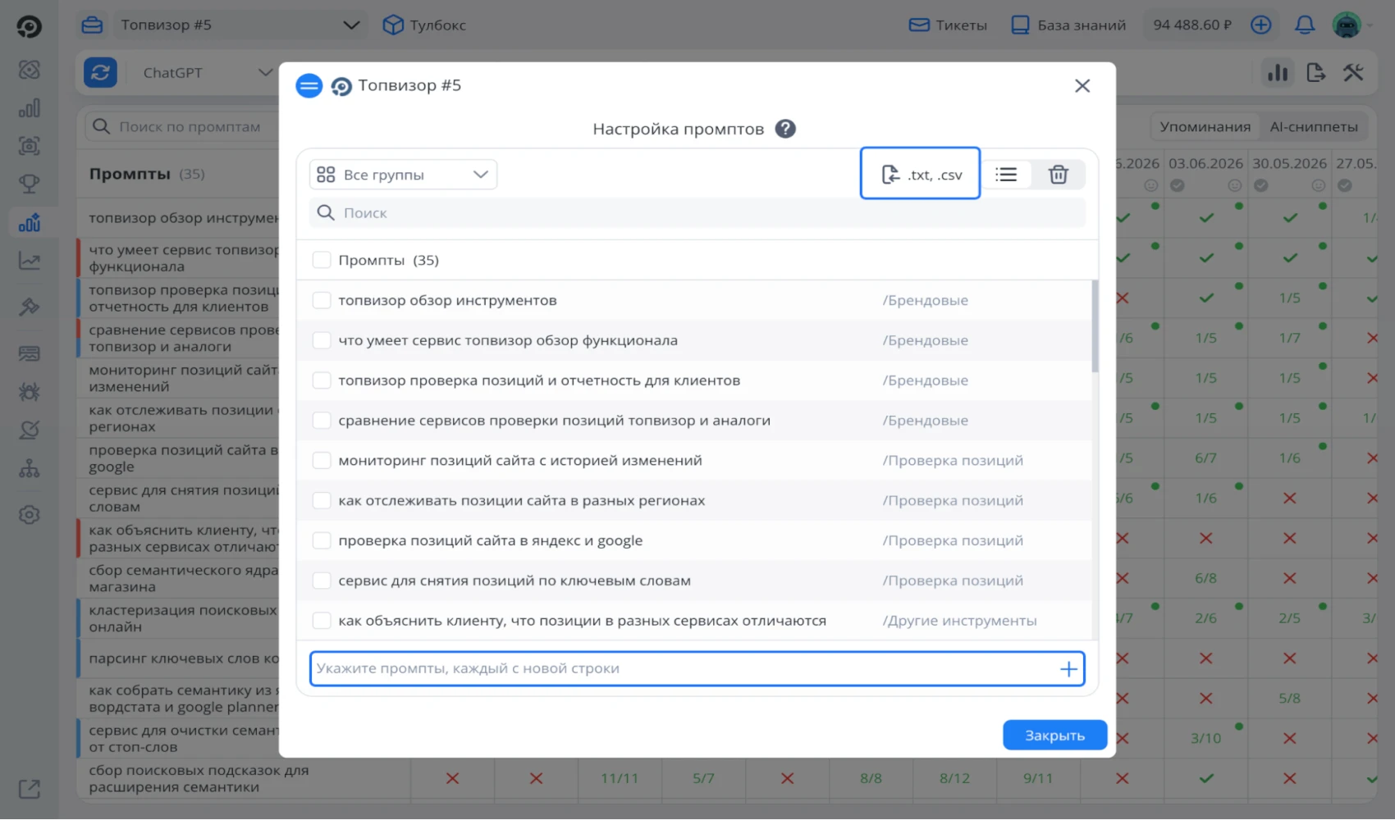1395x820 pixels.
Task: Open 'База знаний' in the top bar
Action: (1068, 25)
